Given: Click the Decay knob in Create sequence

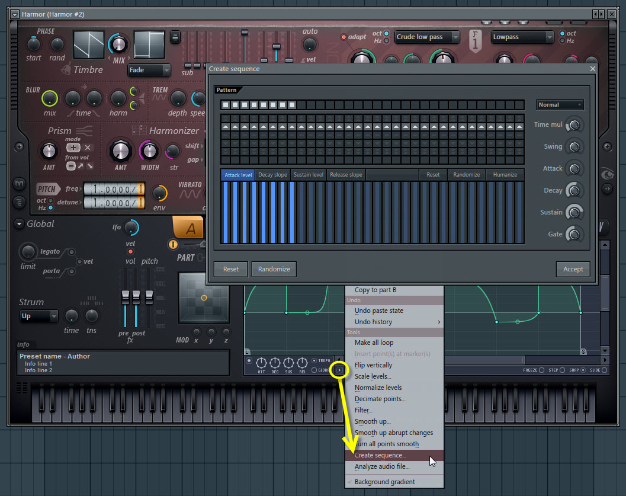Looking at the screenshot, I should coord(574,190).
